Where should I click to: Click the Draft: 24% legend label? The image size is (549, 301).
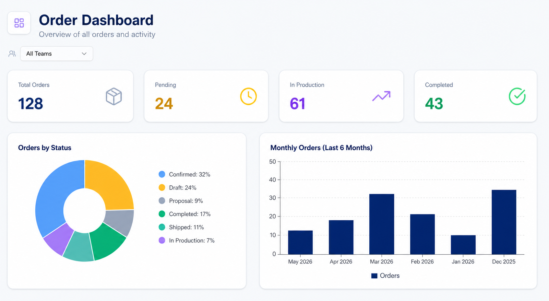tap(183, 188)
